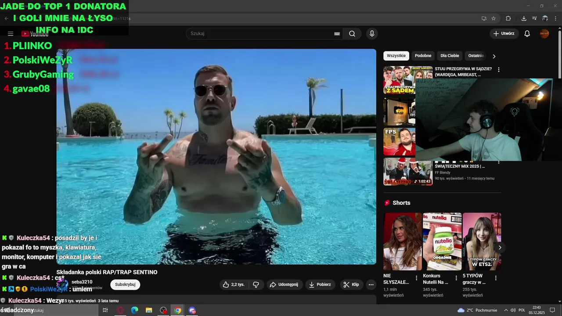Open options for STUU PRZEGRYWA W SĄDZIE video
Viewport: 562px width, 316px height.
(x=498, y=69)
